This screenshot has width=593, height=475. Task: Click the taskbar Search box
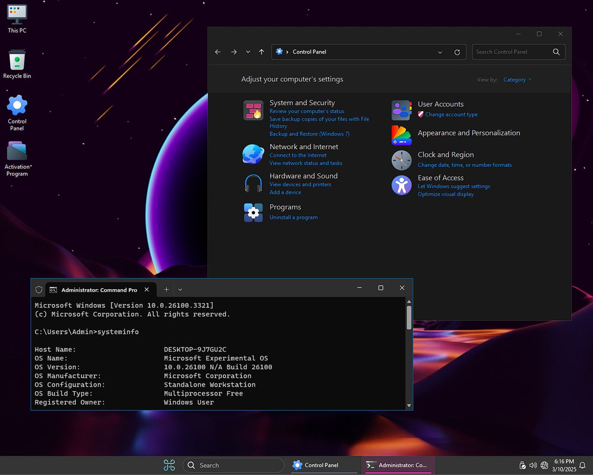233,465
